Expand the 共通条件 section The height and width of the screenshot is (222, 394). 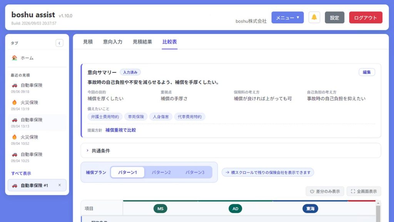[x=231, y=151]
